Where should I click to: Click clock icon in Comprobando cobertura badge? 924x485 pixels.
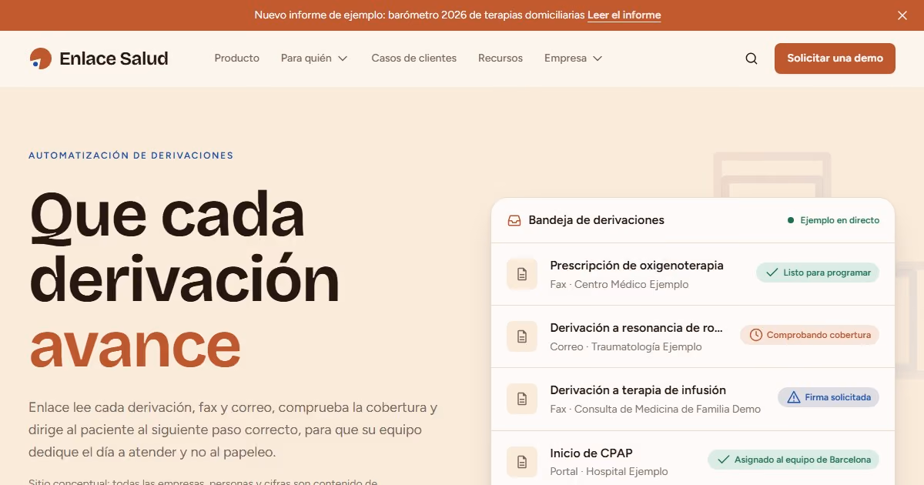click(756, 335)
